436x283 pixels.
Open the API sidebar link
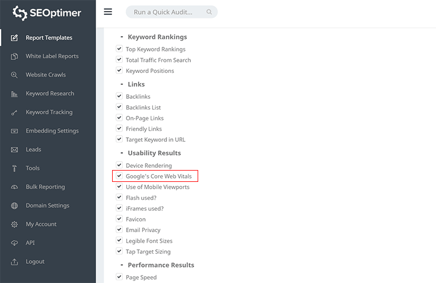point(30,243)
